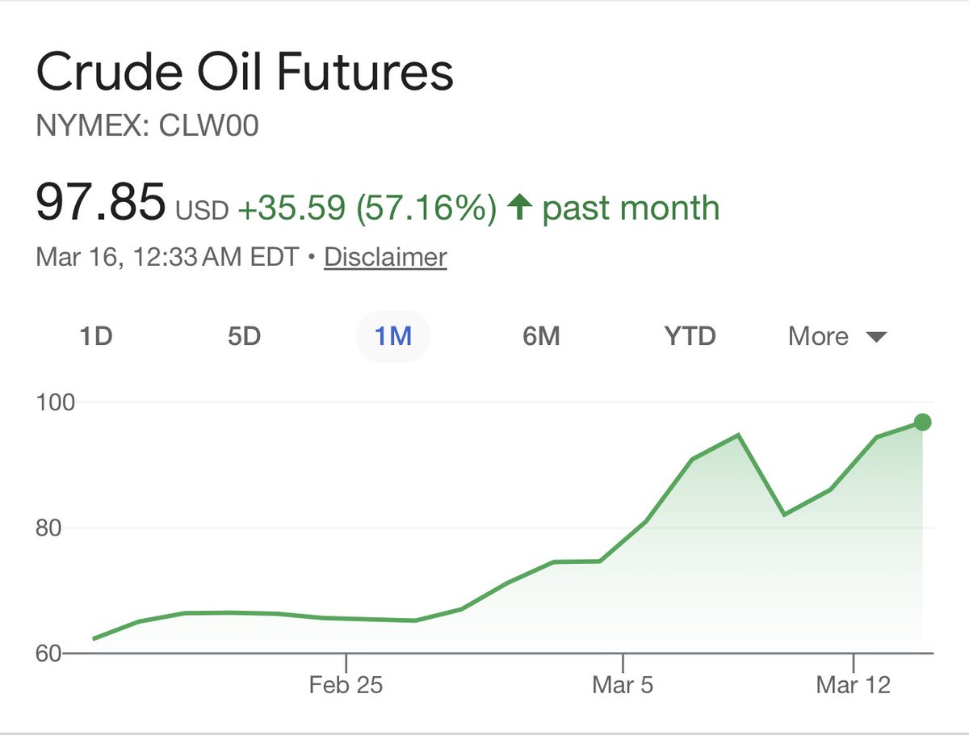Switch to the 6M range tab

click(541, 336)
